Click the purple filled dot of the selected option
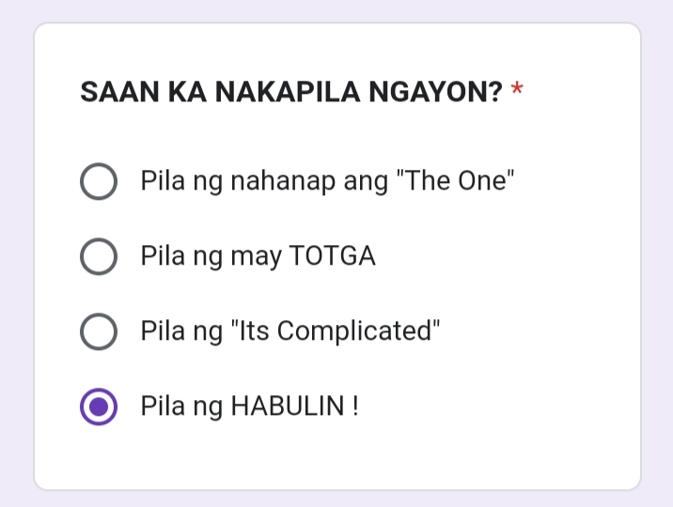The width and height of the screenshot is (673, 507). tap(99, 407)
